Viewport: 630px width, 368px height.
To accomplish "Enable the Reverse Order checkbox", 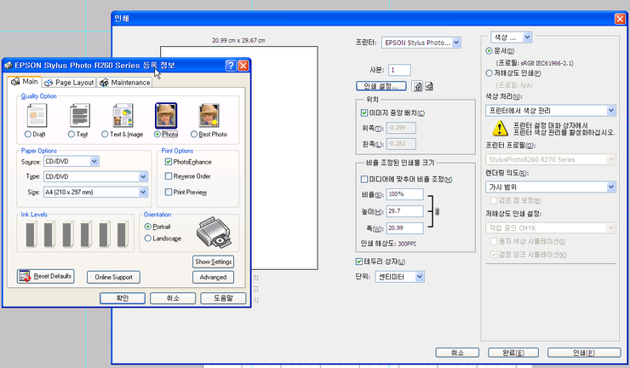I will 169,176.
